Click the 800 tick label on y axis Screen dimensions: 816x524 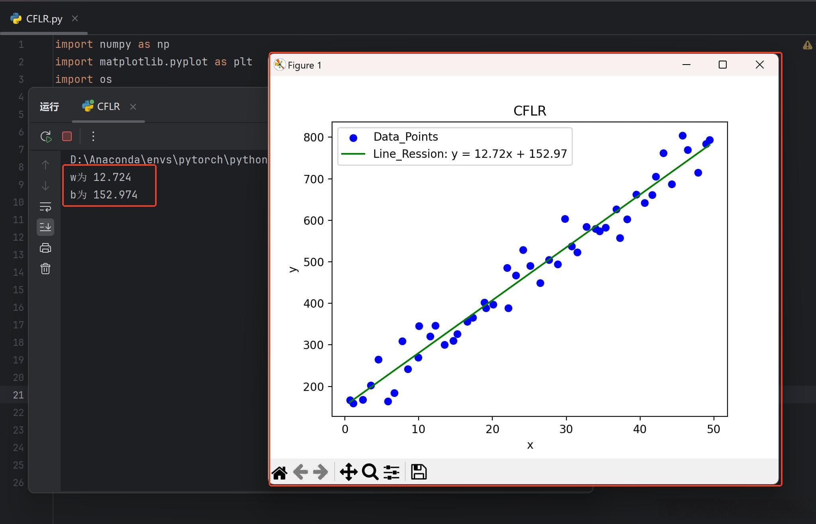[313, 137]
